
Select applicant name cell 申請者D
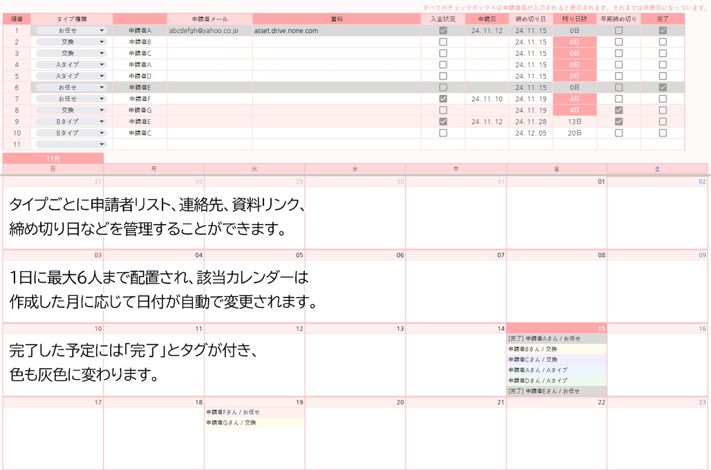pyautogui.click(x=140, y=76)
